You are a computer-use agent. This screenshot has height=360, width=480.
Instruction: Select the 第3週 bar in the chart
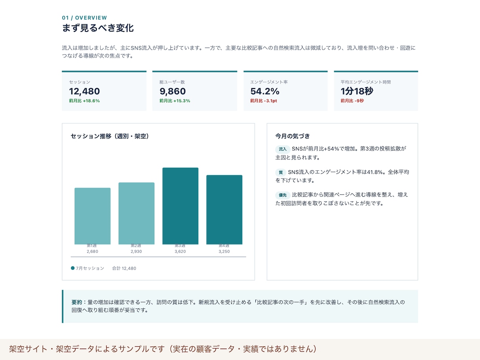[x=180, y=206]
